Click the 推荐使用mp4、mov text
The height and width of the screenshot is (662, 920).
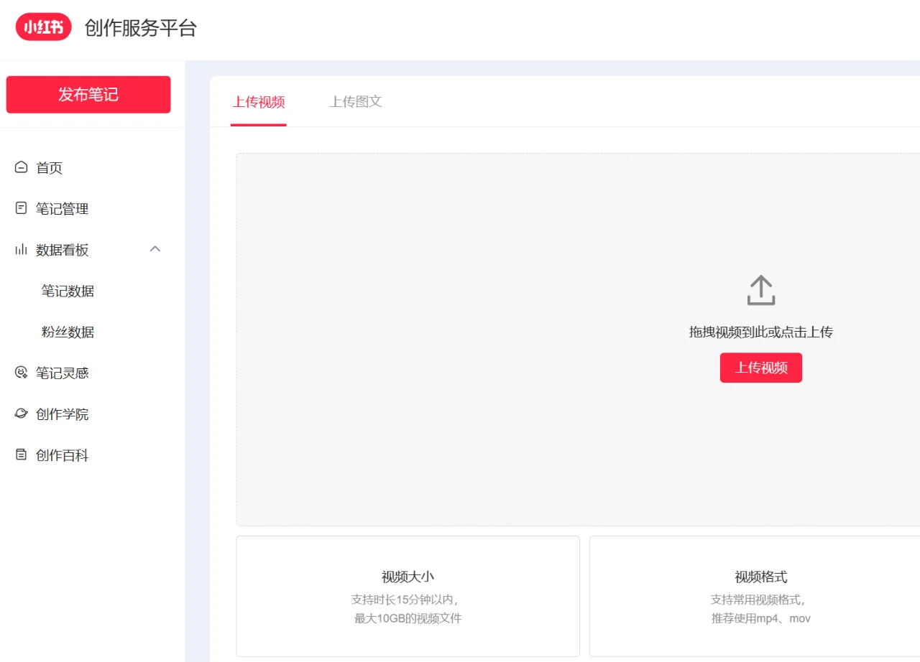click(x=761, y=618)
